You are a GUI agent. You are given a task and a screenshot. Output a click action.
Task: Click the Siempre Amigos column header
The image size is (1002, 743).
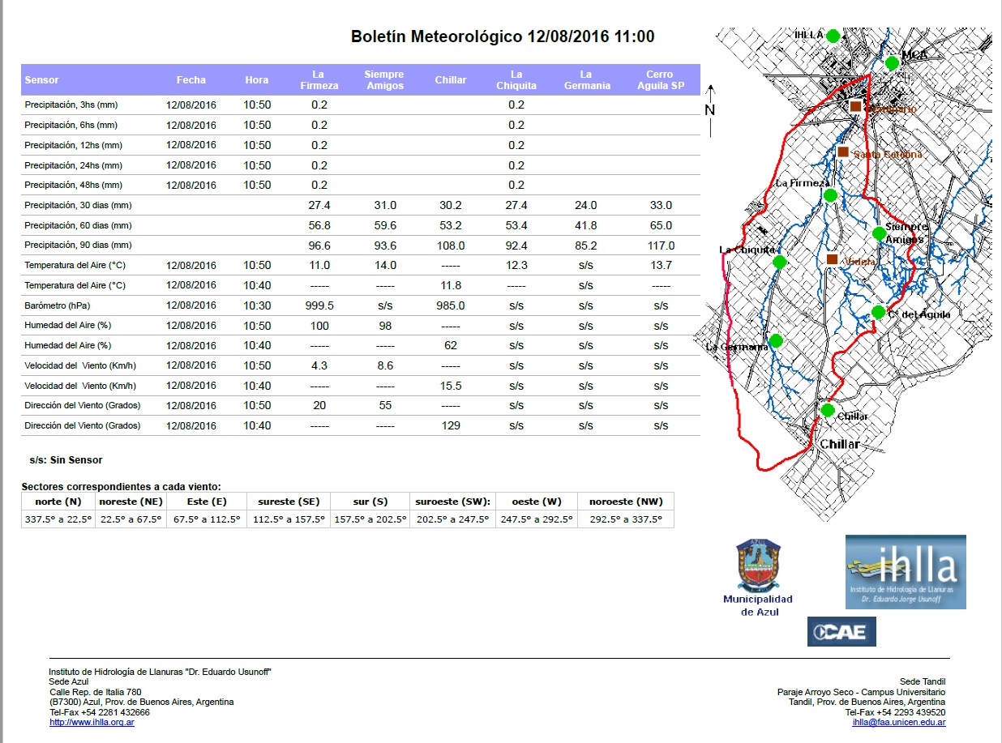385,80
